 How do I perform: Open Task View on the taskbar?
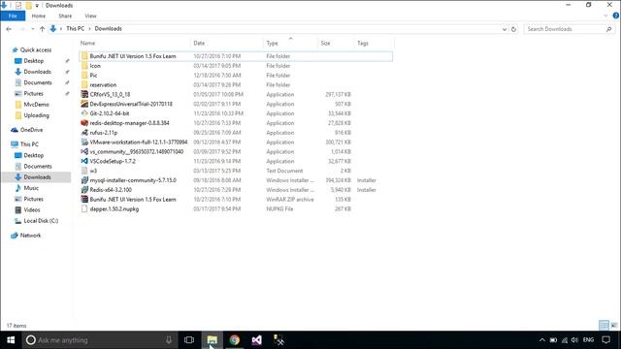pyautogui.click(x=189, y=340)
